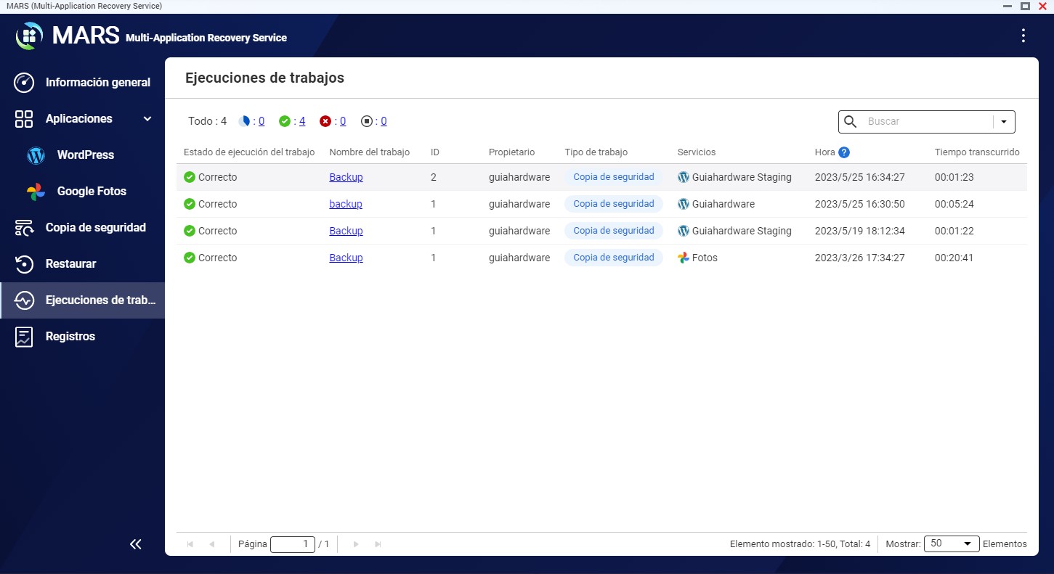This screenshot has height=574, width=1054.
Task: Click WordPress icon in the 16:30:50 row
Action: (684, 204)
